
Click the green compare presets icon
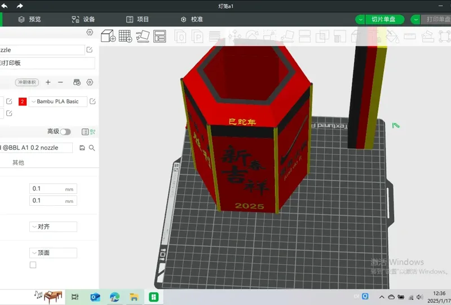[x=92, y=132]
